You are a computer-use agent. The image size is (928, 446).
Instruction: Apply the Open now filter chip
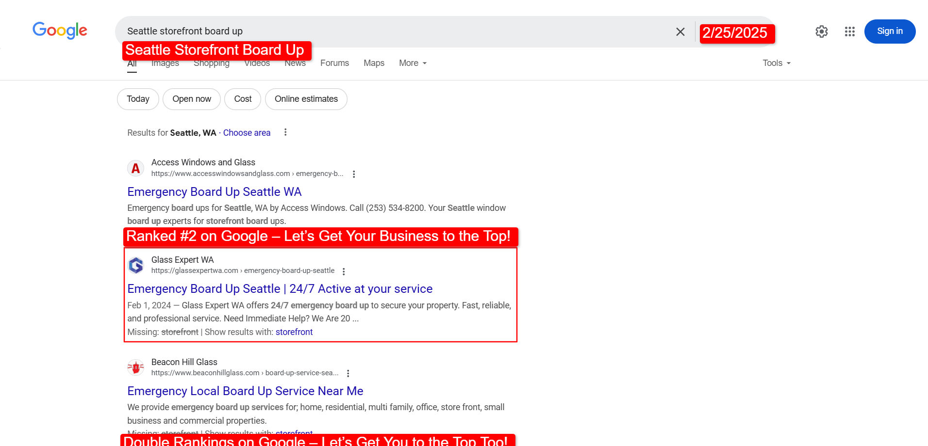[x=192, y=99]
